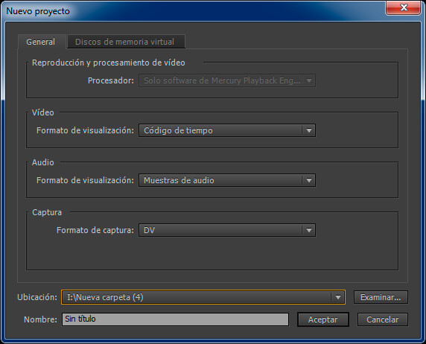Click the arrow icon on the DV dropdown
This screenshot has height=344, width=426.
point(309,230)
